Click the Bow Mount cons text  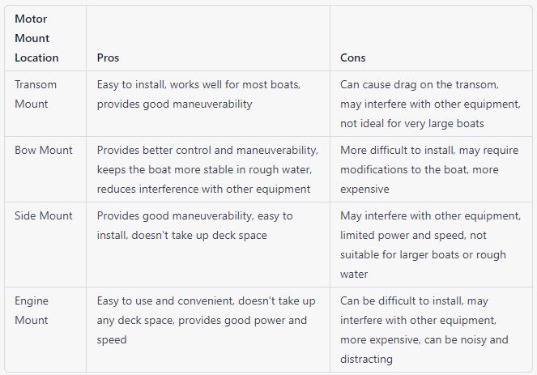(429, 169)
